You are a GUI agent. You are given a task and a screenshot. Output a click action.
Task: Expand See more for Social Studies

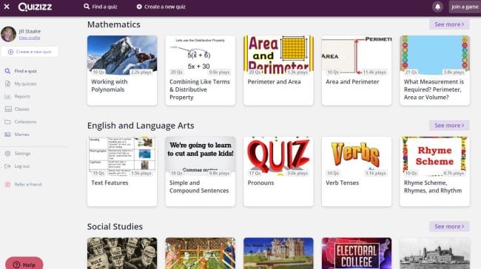(x=449, y=226)
